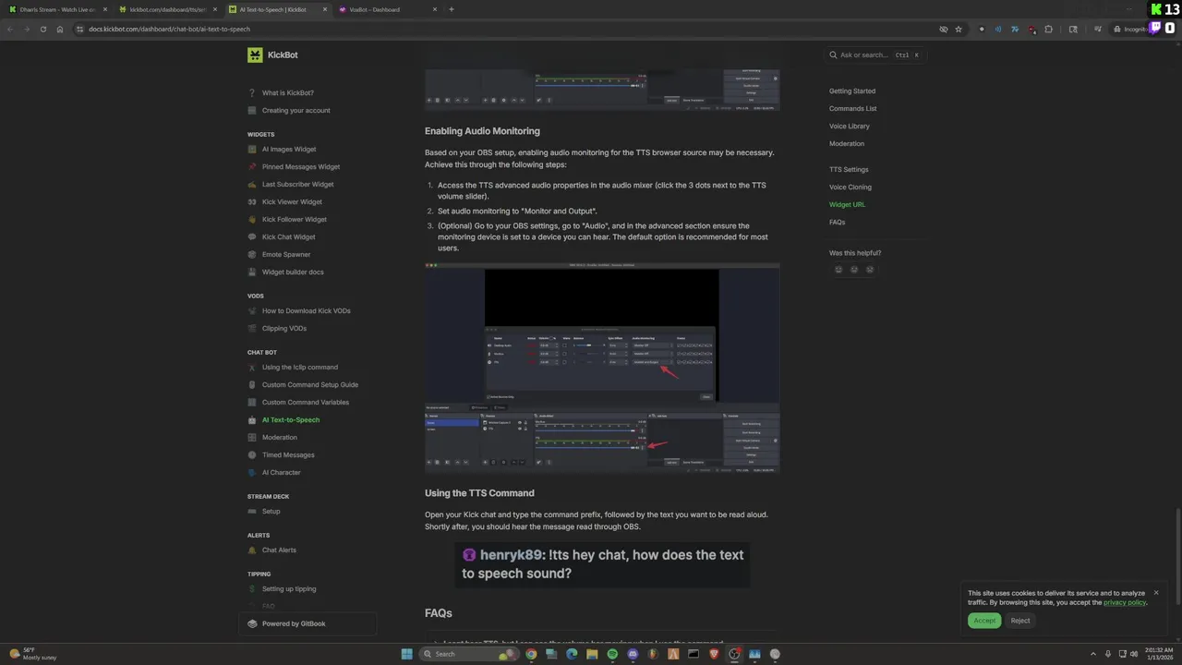
Task: Open the taskbar clock and date
Action: 1159,654
